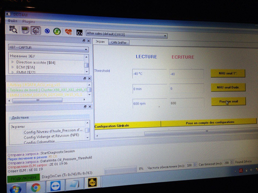Open Google Chrome from the taskbar

pyautogui.click(x=36, y=187)
